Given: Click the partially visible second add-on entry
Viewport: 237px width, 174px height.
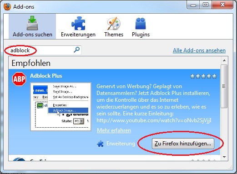Looking at the screenshot, I should tap(114, 158).
